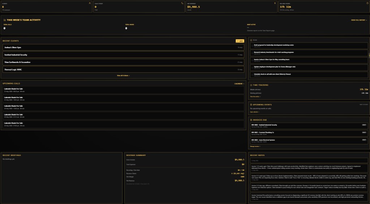Open Titan Earthworks & Excavation client row
370x204 pixels.
123,62
